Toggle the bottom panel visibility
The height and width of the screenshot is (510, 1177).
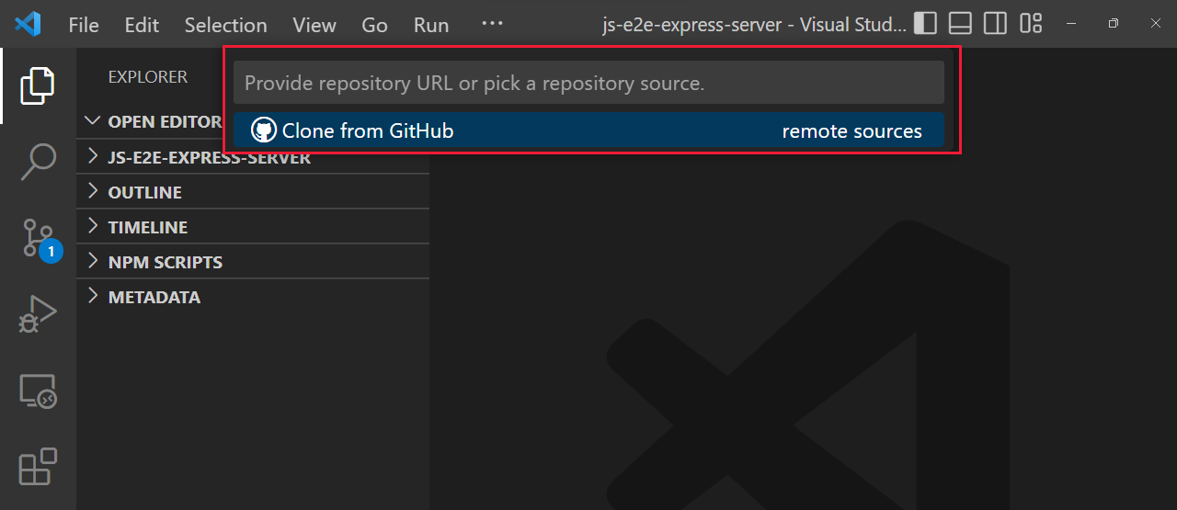(x=961, y=24)
